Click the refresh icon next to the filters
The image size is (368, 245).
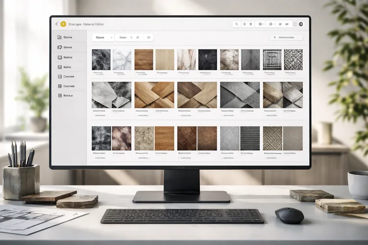[149, 37]
